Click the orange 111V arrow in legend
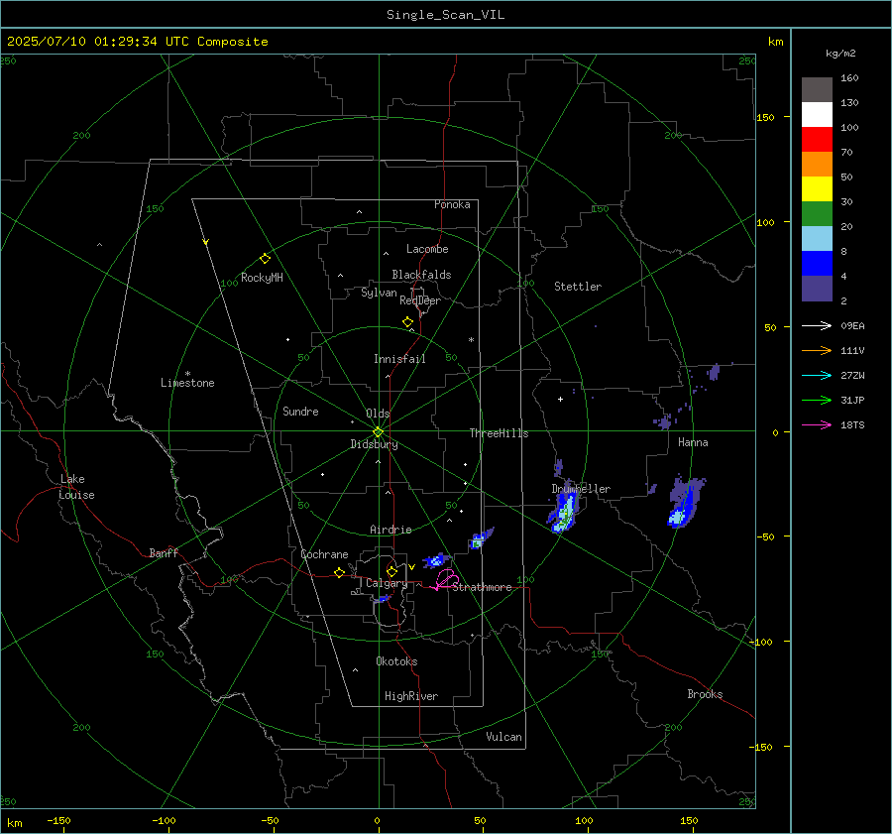Viewport: 892px width, 834px height. pos(817,351)
